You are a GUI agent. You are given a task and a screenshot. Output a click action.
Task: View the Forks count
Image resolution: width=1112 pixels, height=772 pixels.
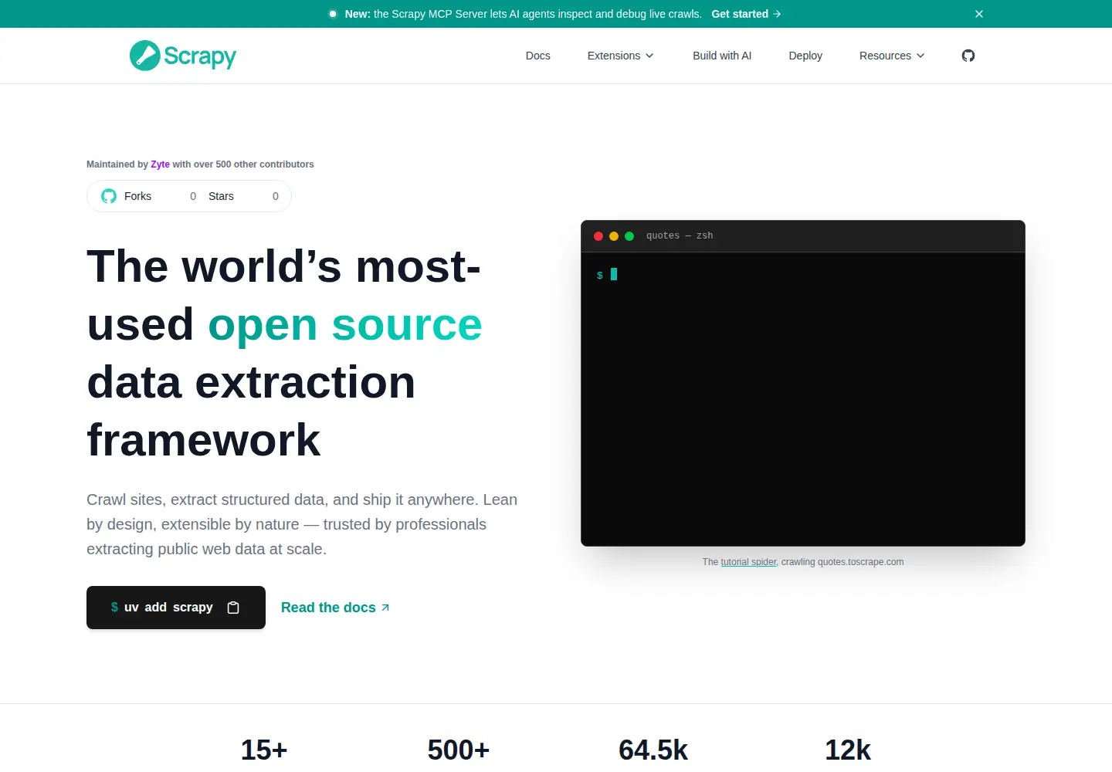click(x=193, y=196)
